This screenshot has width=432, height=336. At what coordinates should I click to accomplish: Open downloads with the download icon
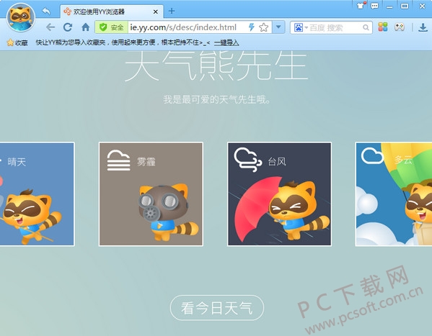(x=423, y=27)
